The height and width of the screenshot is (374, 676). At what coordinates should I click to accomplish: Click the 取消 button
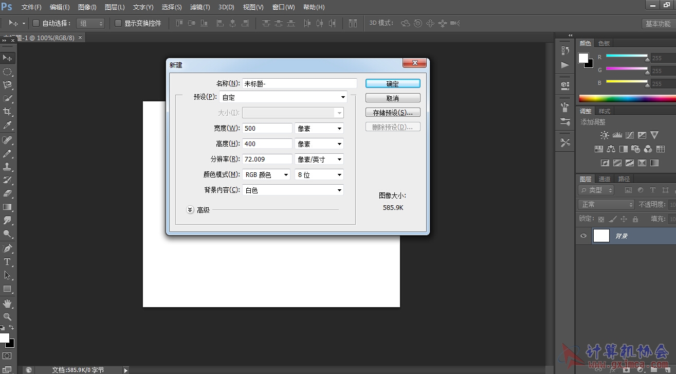click(x=393, y=98)
